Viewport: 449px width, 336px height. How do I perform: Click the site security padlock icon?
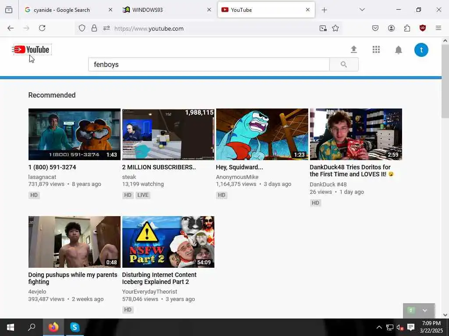pyautogui.click(x=94, y=28)
